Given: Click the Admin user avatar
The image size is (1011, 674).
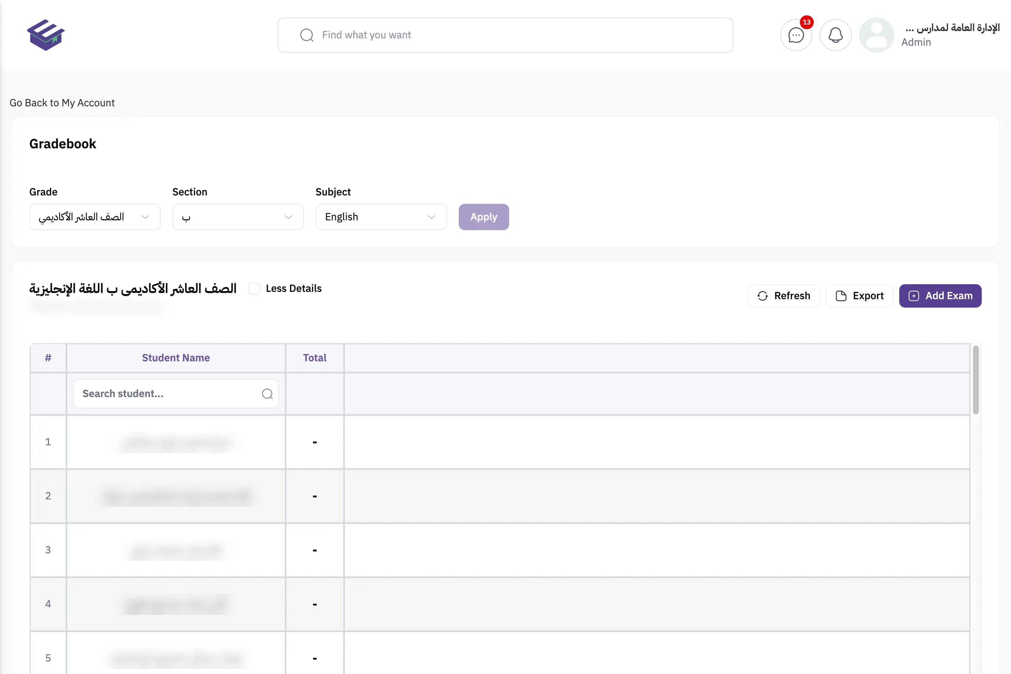Looking at the screenshot, I should point(876,35).
